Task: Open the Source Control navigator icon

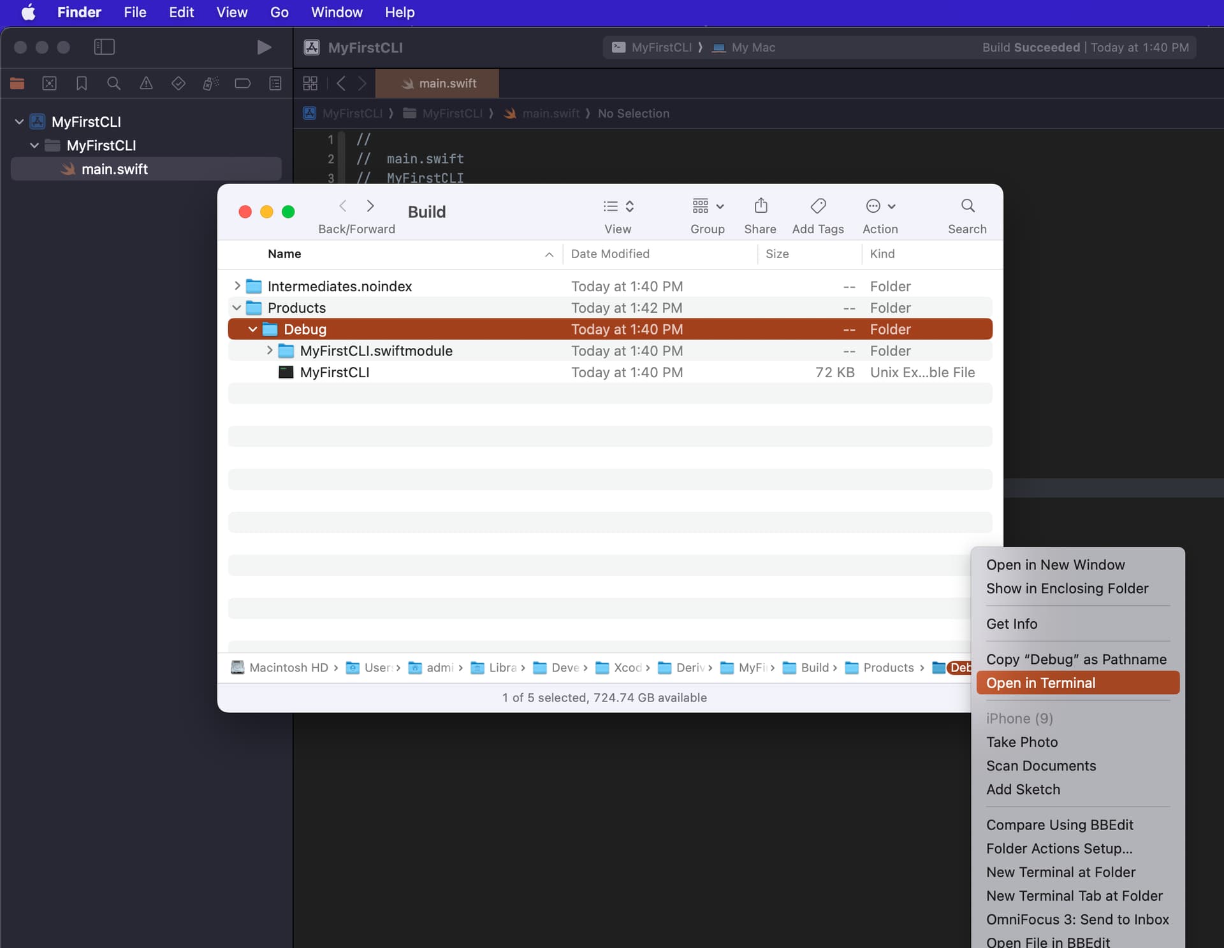Action: [x=49, y=83]
